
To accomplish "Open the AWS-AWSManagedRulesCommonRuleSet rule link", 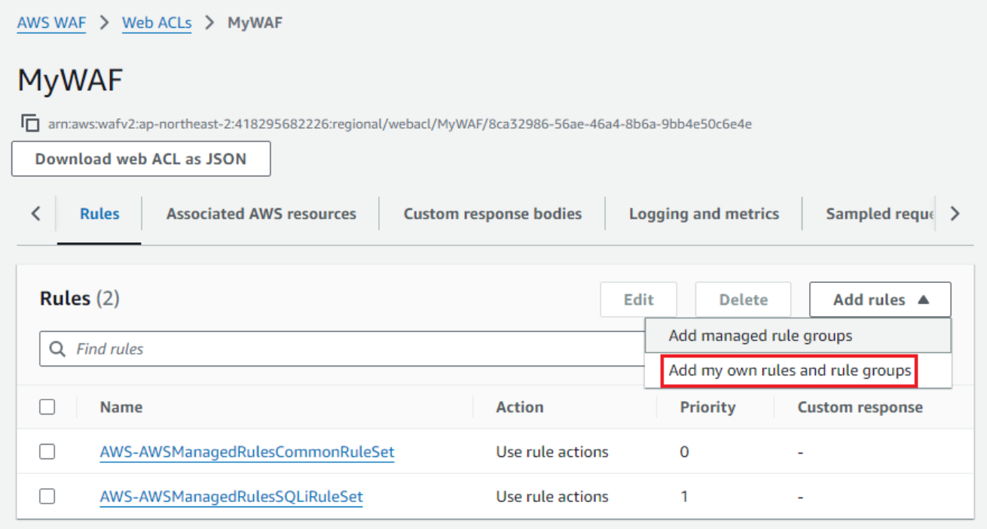I will [x=247, y=451].
